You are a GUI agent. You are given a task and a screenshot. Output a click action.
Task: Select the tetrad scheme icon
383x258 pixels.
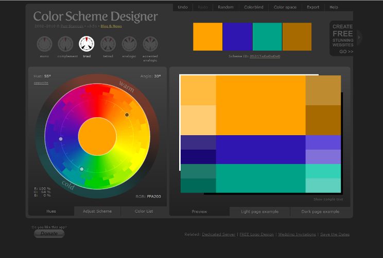pos(108,44)
